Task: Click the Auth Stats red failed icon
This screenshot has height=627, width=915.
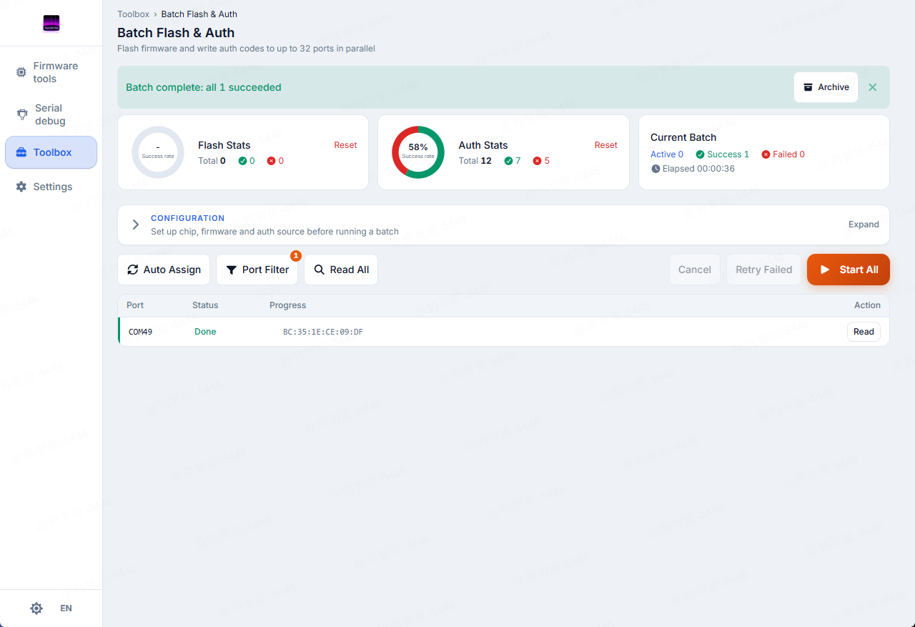Action: pos(537,161)
